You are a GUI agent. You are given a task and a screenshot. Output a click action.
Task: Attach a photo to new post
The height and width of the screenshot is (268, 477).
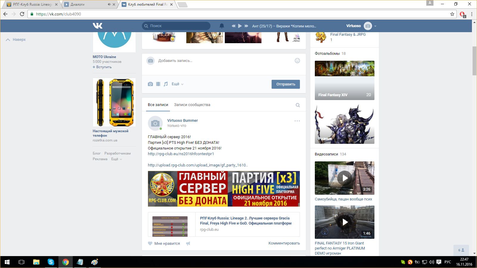tap(150, 84)
